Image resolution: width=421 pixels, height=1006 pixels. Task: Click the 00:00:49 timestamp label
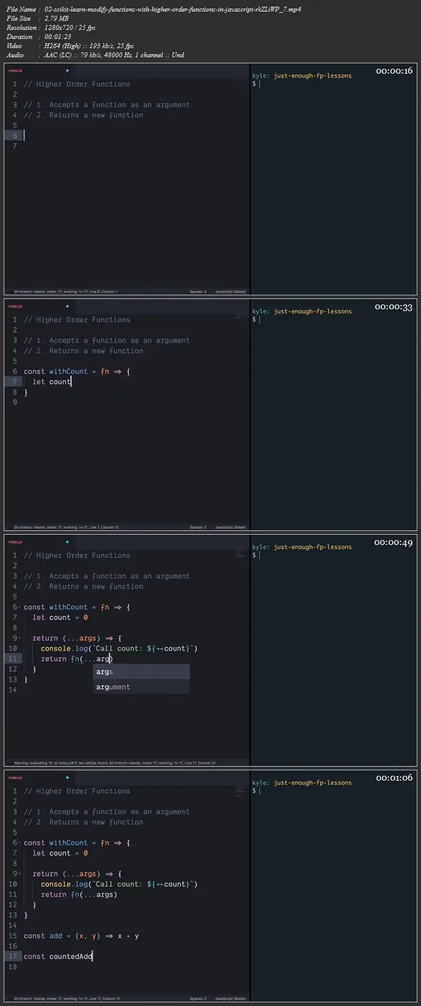click(394, 542)
